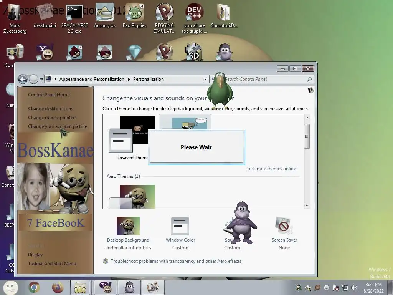The width and height of the screenshot is (393, 295).
Task: Open Troubleshoot problems with transparency link
Action: (x=176, y=261)
